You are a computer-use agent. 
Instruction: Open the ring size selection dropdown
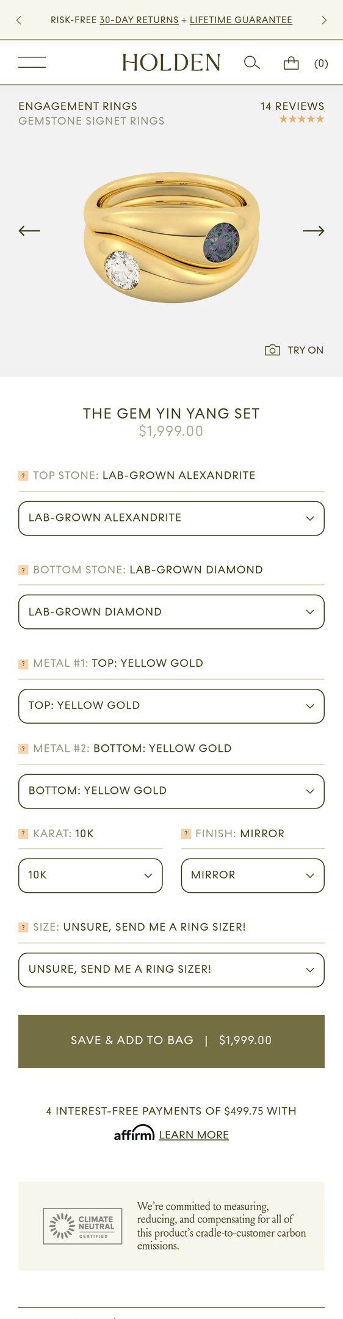click(x=171, y=970)
